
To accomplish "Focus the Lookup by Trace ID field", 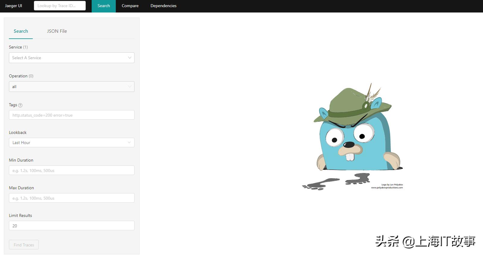I will click(x=60, y=6).
